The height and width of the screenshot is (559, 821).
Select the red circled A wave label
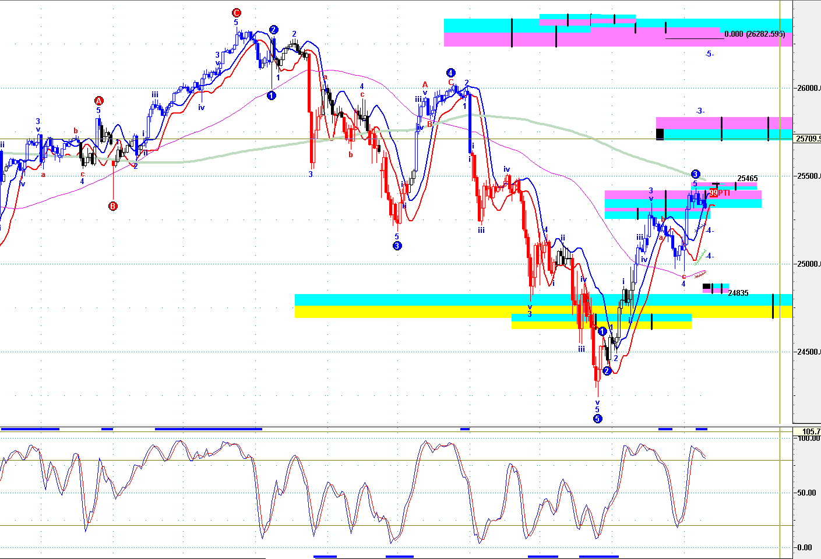click(98, 100)
